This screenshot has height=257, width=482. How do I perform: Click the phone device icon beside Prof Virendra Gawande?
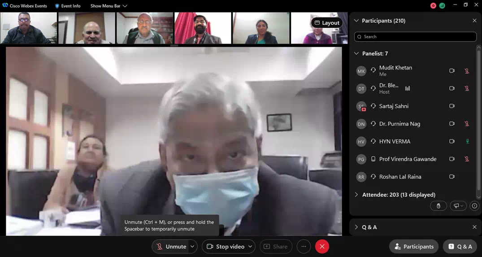point(373,159)
